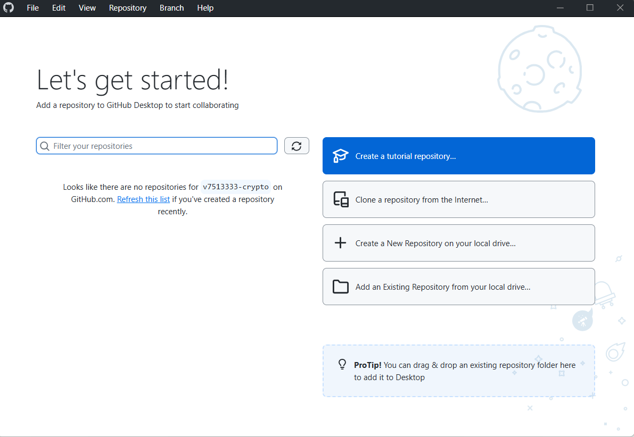The image size is (634, 437).
Task: Open the Help menu
Action: 205,7
